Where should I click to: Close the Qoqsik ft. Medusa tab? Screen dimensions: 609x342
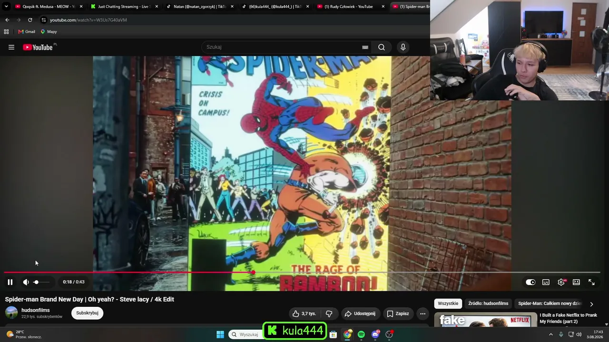tap(81, 7)
